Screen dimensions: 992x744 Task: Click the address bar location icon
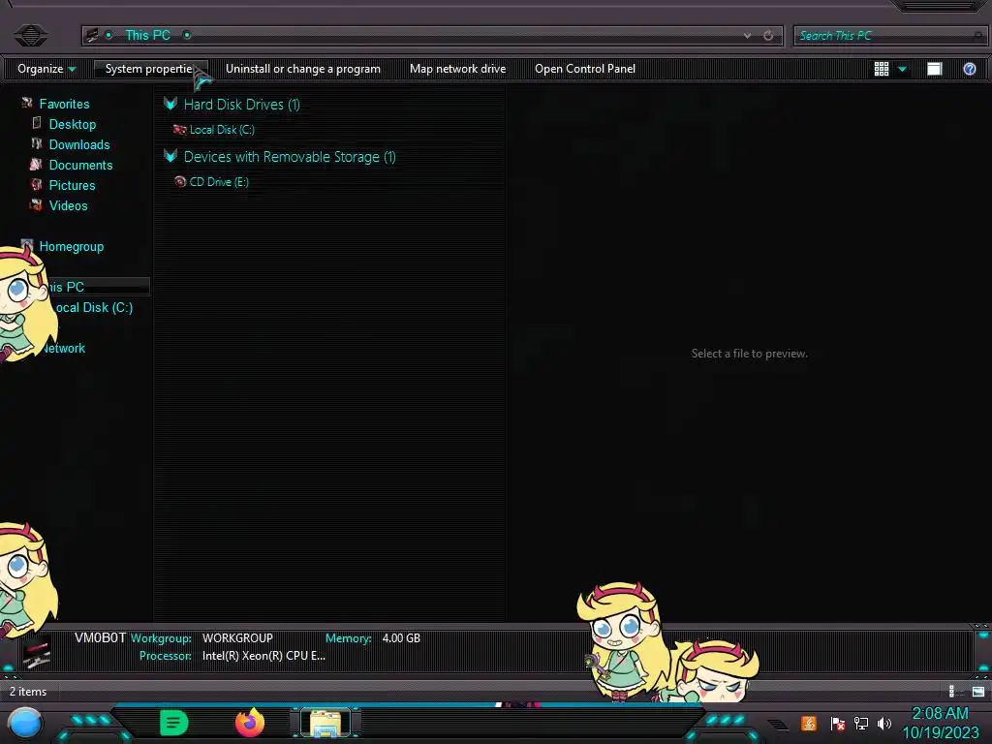[92, 36]
